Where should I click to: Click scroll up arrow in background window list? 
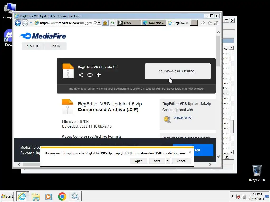232,48
